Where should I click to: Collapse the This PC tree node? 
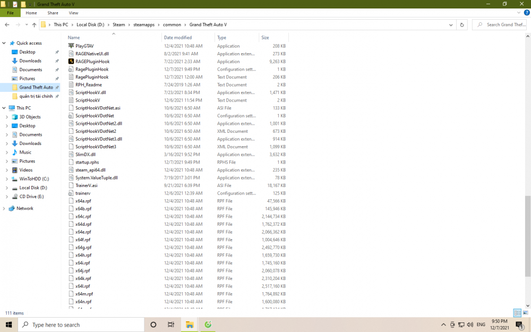(4, 108)
